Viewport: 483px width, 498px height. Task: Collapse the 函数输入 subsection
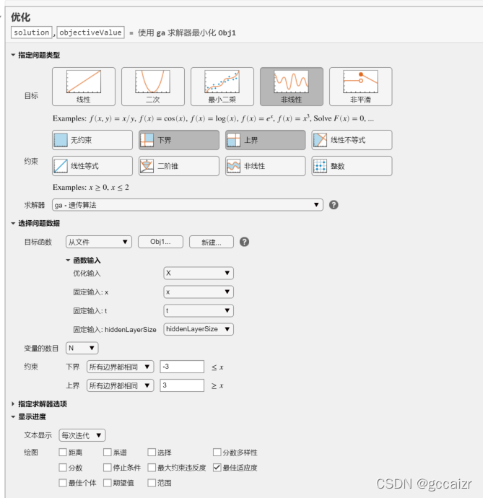pyautogui.click(x=68, y=261)
